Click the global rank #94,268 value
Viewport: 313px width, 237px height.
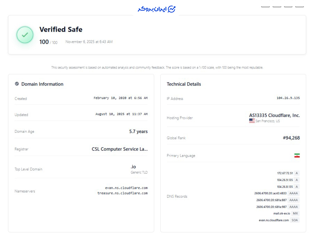point(291,138)
